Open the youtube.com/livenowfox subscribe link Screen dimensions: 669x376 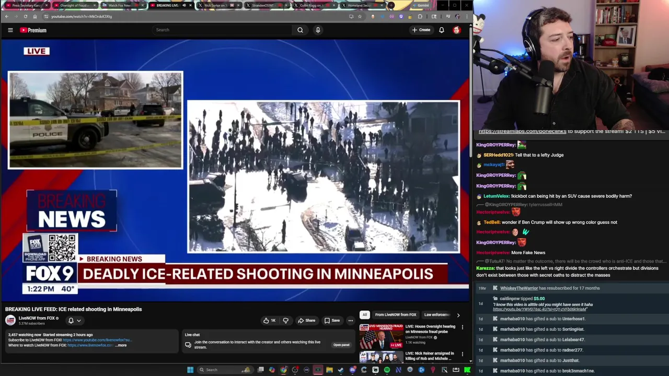[97, 340]
